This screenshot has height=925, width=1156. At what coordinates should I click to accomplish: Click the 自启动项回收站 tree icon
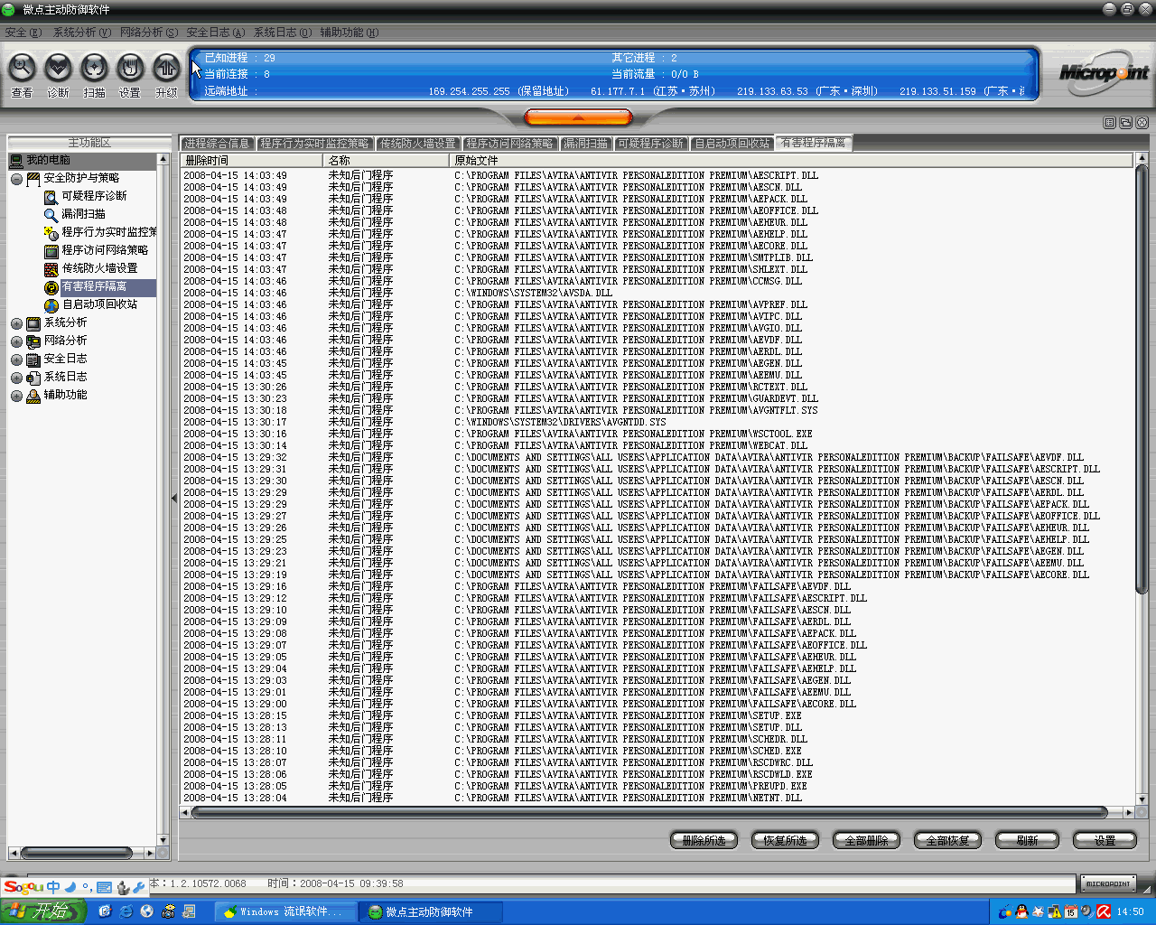point(51,305)
